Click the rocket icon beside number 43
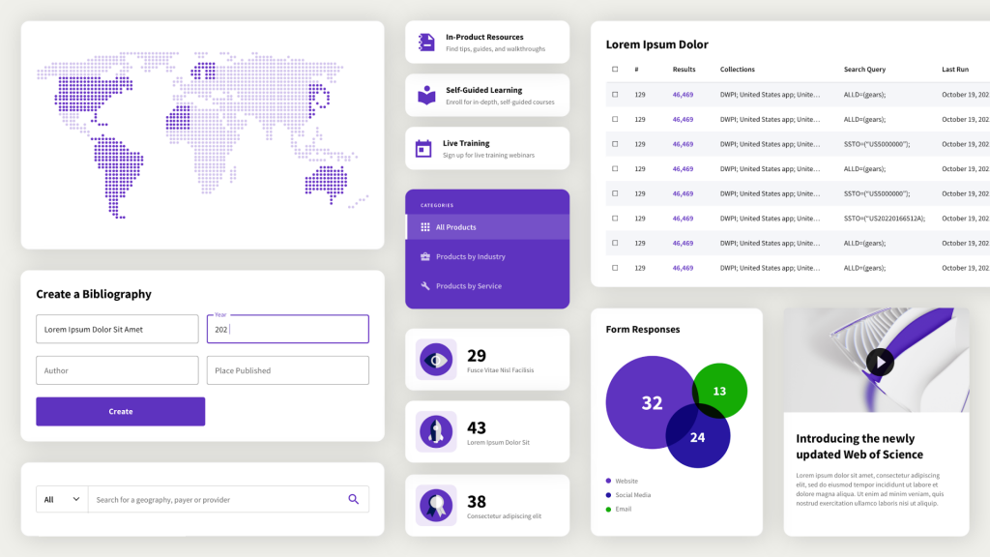Image resolution: width=990 pixels, height=557 pixels. pos(435,432)
